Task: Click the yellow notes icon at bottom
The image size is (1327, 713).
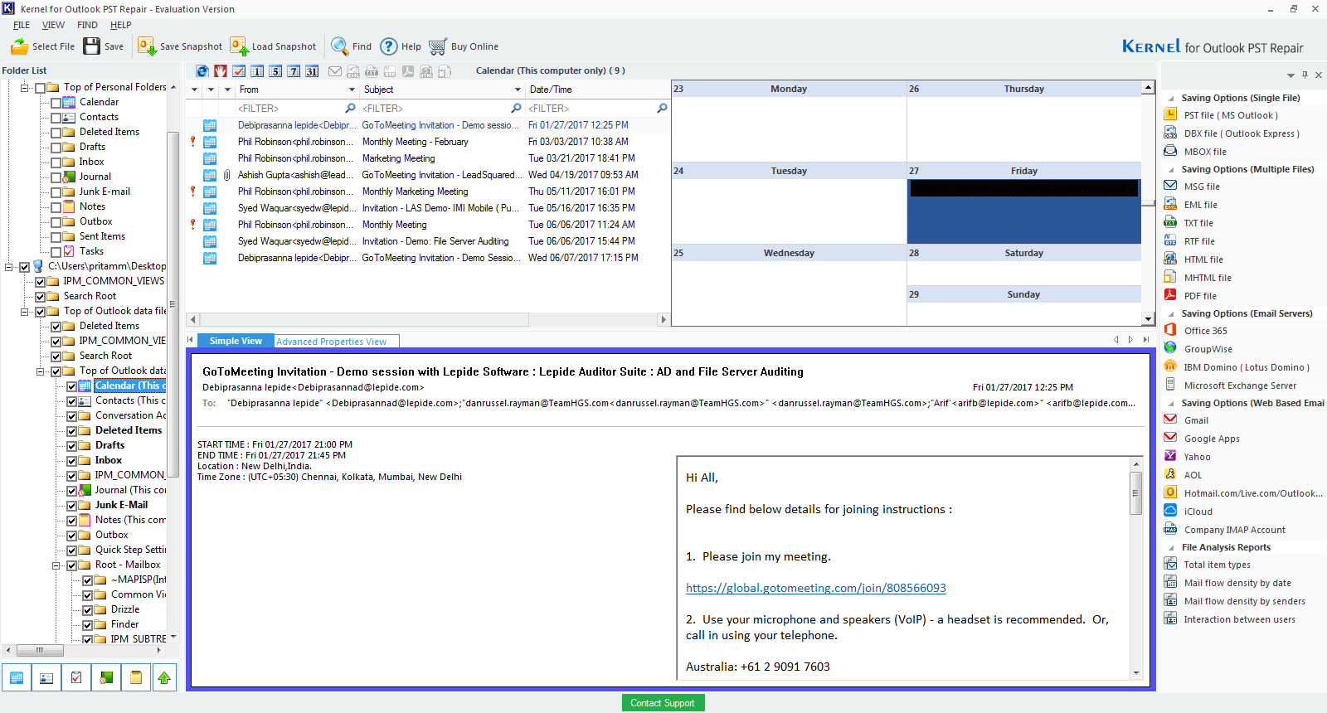Action: 136,677
